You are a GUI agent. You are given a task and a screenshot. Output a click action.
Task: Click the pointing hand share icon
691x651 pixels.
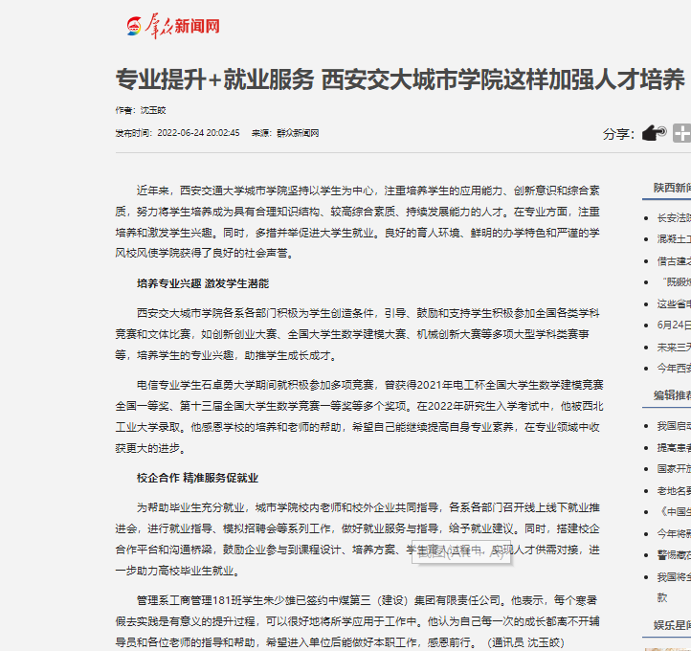pyautogui.click(x=654, y=133)
